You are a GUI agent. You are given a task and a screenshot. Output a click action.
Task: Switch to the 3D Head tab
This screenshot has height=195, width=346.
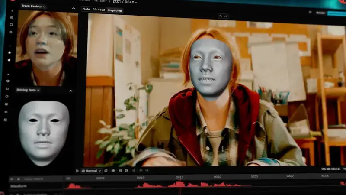pyautogui.click(x=98, y=10)
